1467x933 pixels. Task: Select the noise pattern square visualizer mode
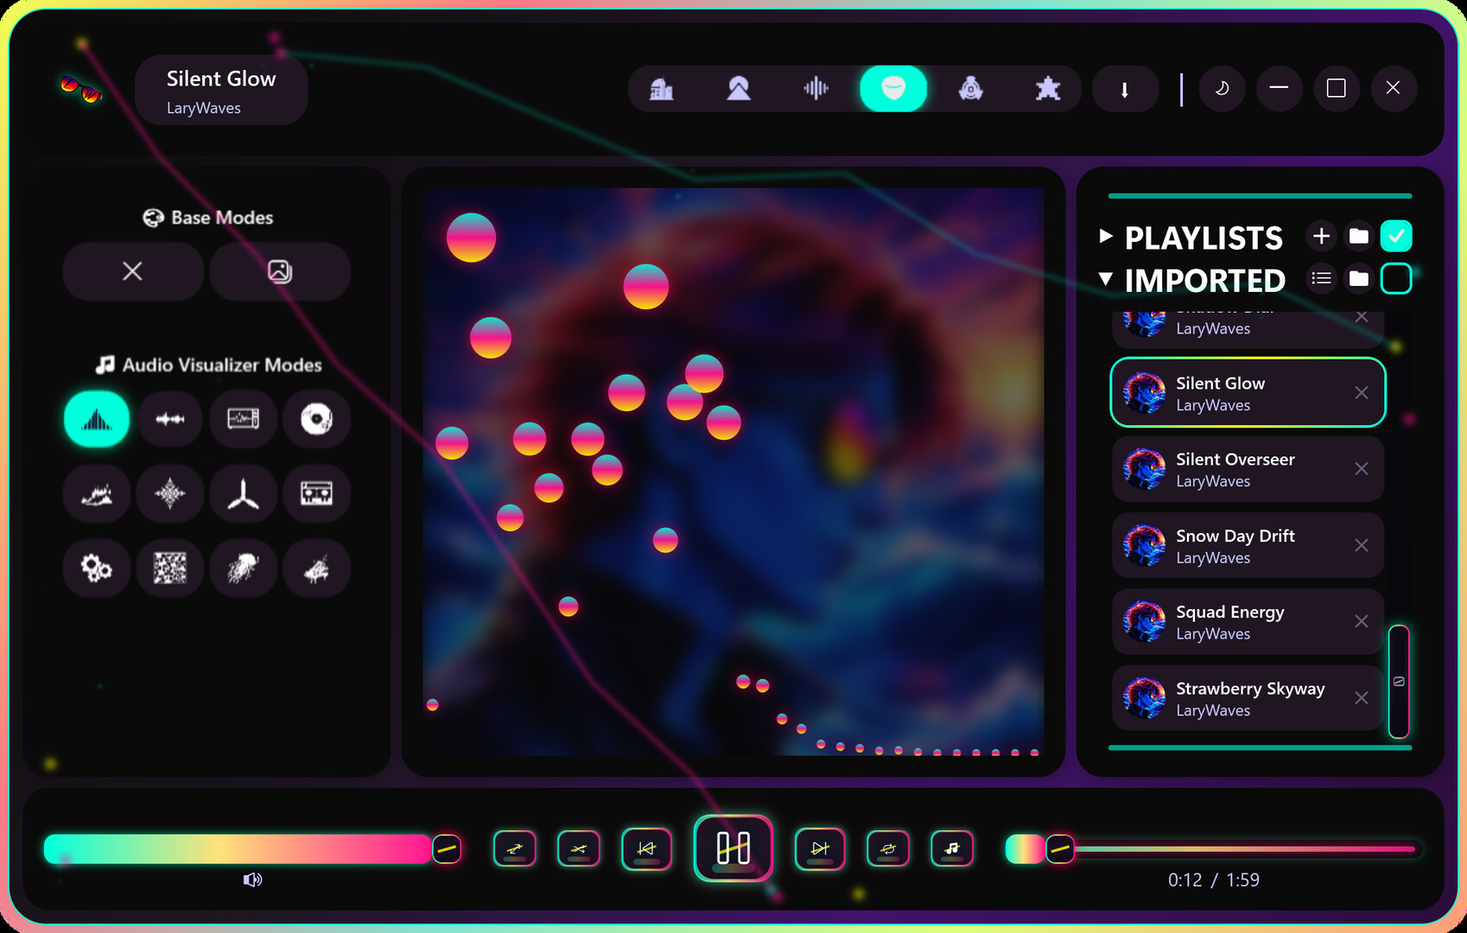pos(170,568)
